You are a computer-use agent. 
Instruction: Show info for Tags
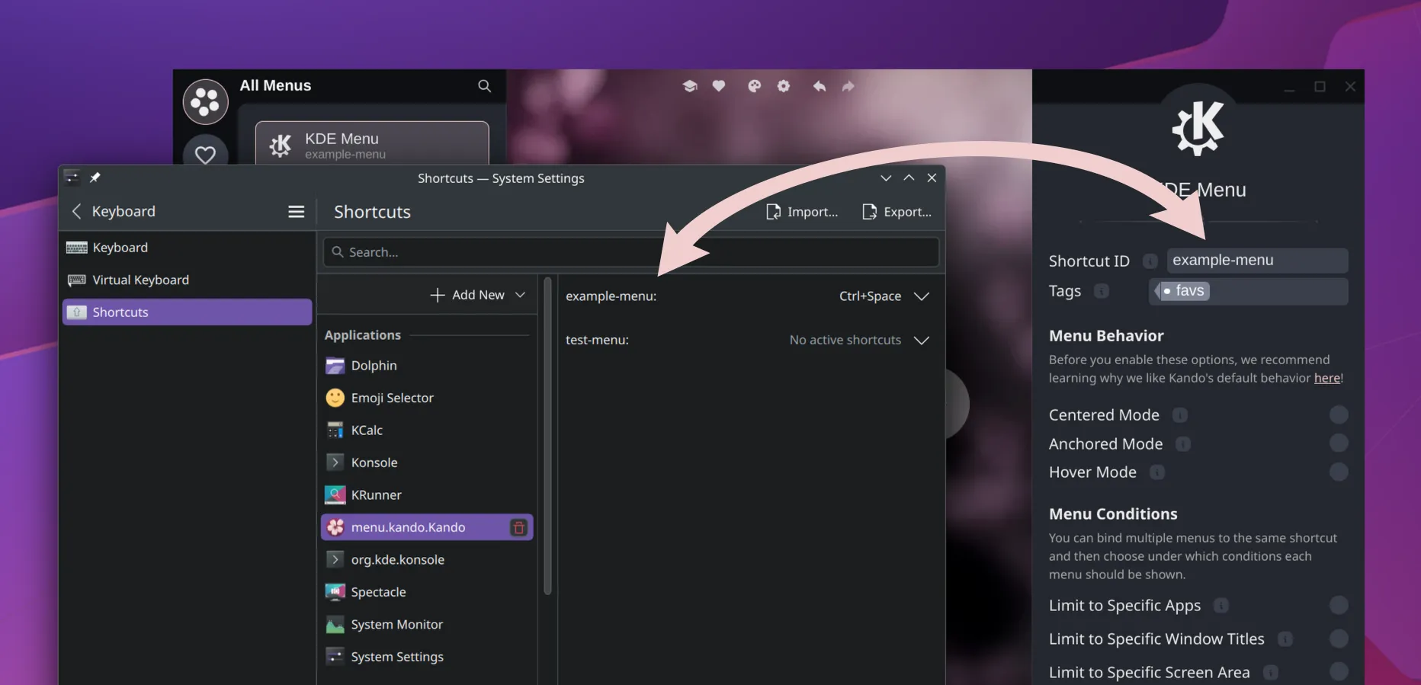click(x=1102, y=291)
